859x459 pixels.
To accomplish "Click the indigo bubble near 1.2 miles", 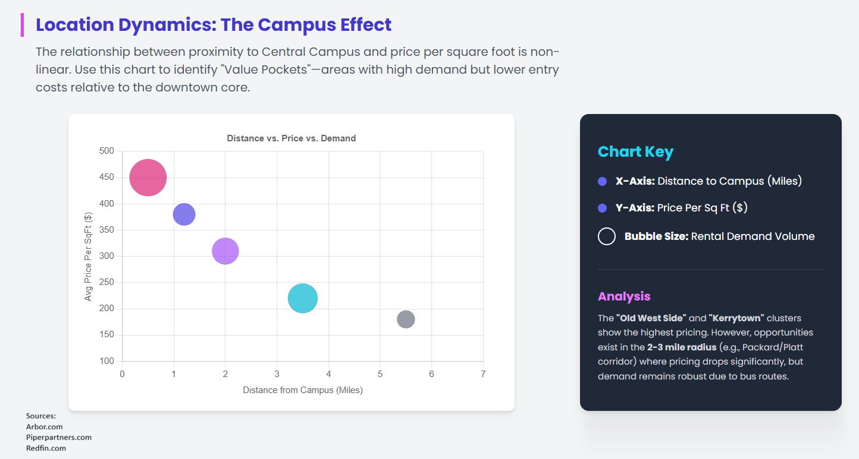I will (184, 214).
